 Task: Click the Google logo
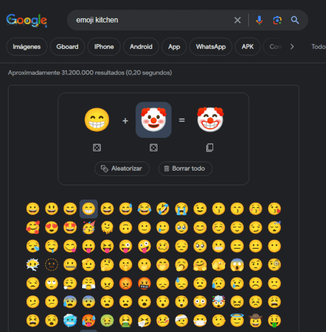(27, 20)
